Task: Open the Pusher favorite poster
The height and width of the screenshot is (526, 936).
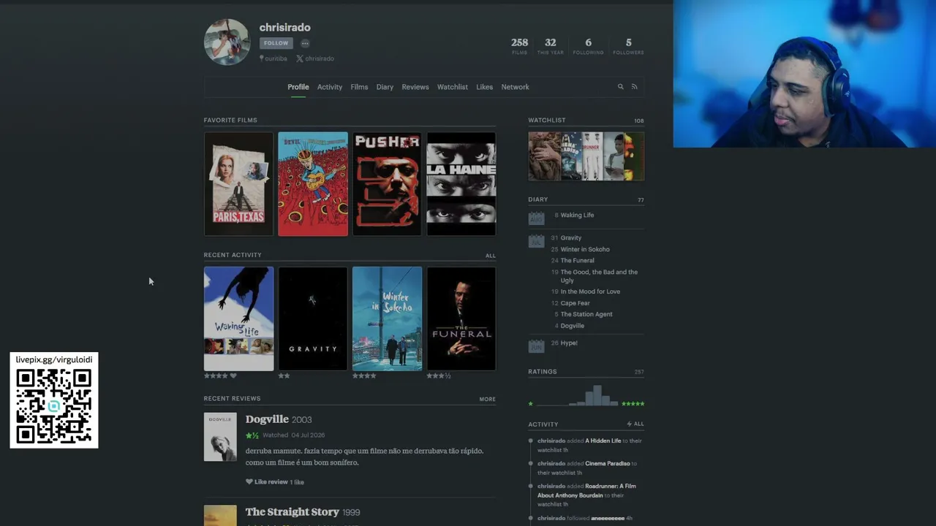Action: point(387,184)
